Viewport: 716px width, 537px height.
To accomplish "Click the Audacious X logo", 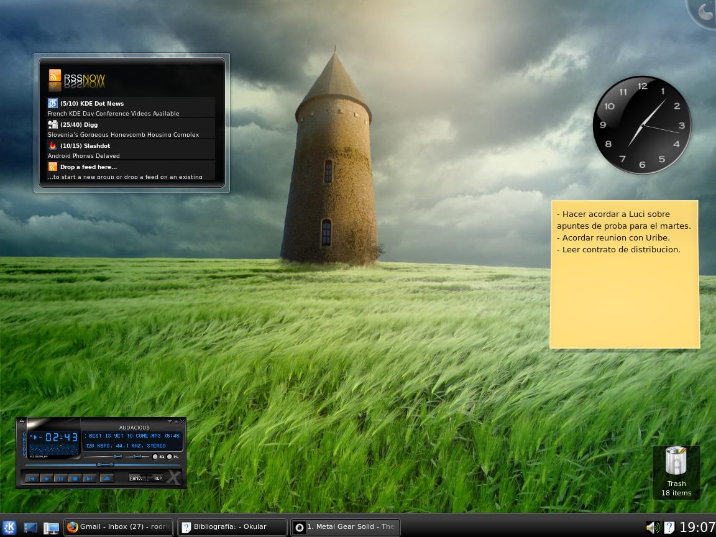I will [x=173, y=477].
